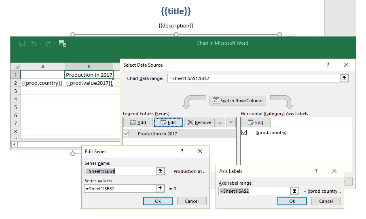
Task: Move series up arrow
Action: pyautogui.click(x=220, y=122)
